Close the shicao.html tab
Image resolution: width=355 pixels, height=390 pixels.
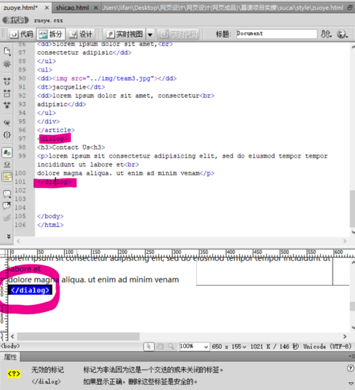click(x=96, y=8)
